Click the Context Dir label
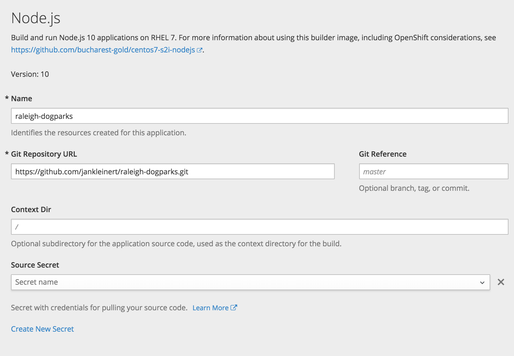This screenshot has width=514, height=356. point(31,209)
